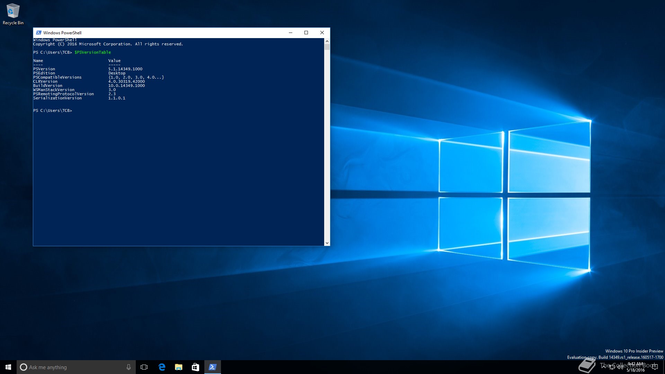This screenshot has width=665, height=374.
Task: Click the 'Windows PowerShell' title bar text
Action: (62, 33)
